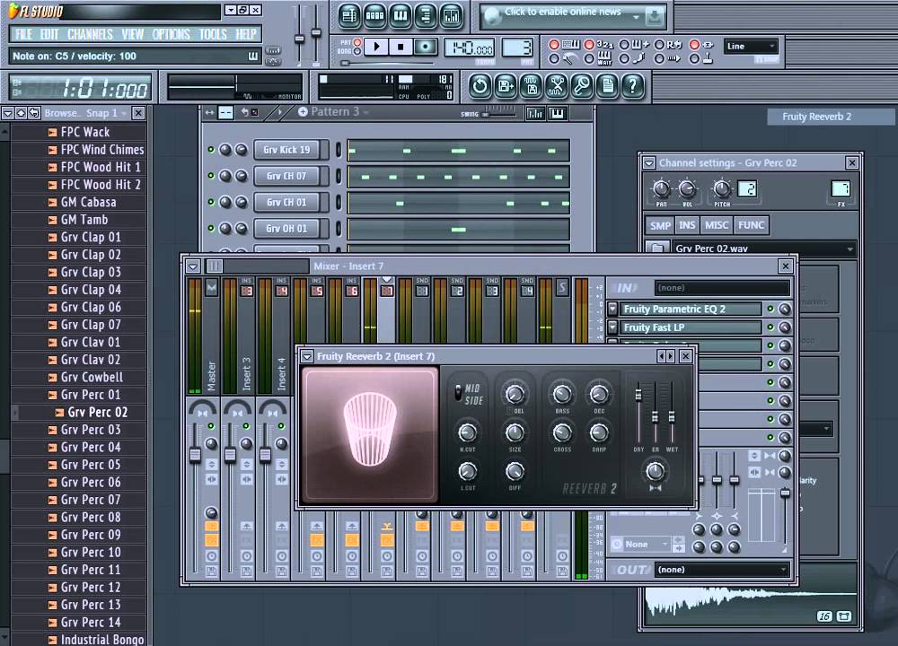Click the channel settings FX routing icon
The height and width of the screenshot is (646, 898).
click(841, 188)
